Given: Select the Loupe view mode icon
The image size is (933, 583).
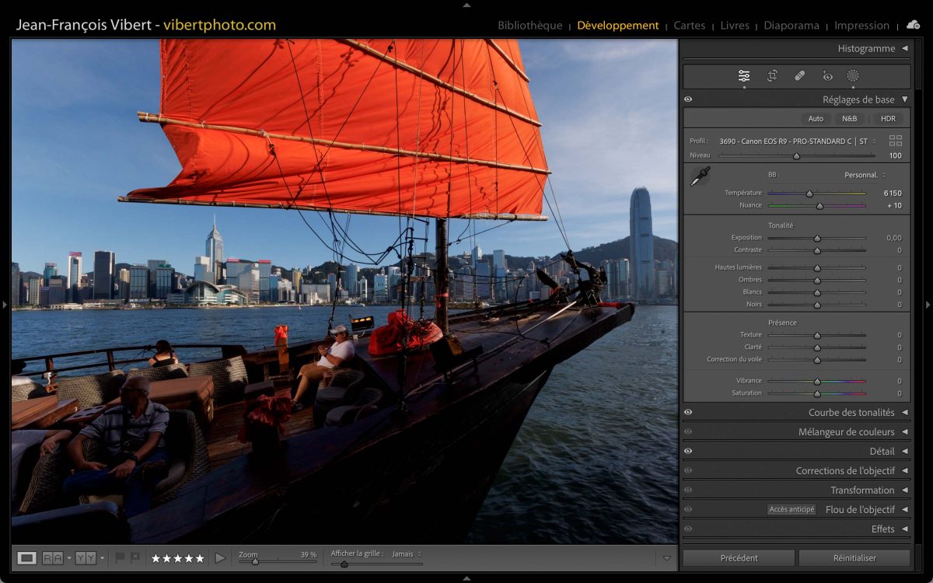Looking at the screenshot, I should pyautogui.click(x=27, y=557).
